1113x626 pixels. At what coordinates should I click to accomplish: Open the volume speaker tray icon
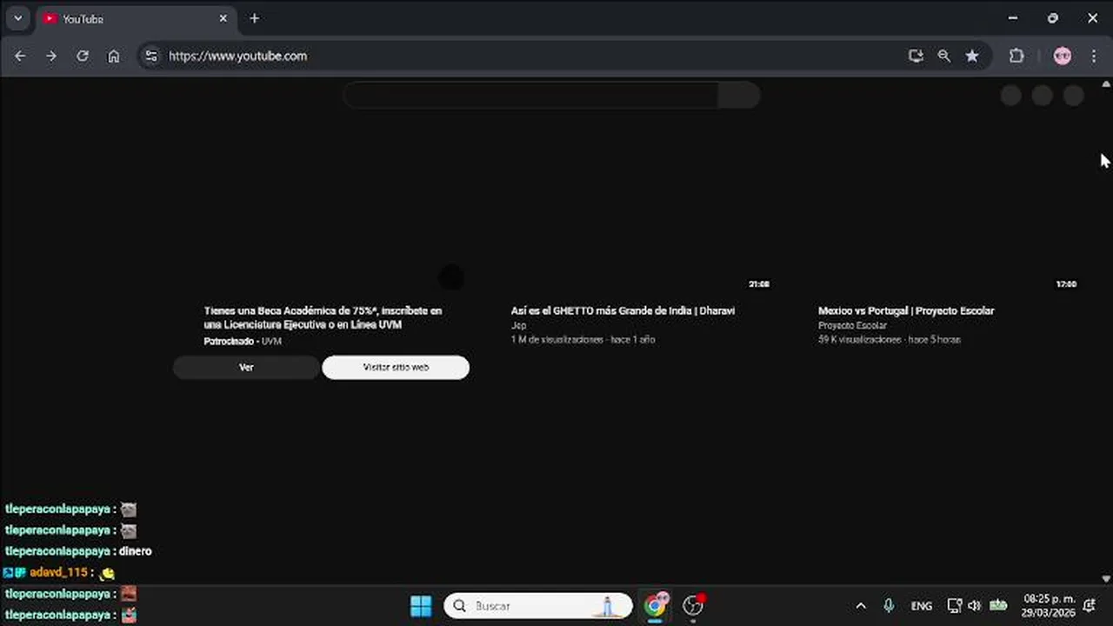coord(974,606)
